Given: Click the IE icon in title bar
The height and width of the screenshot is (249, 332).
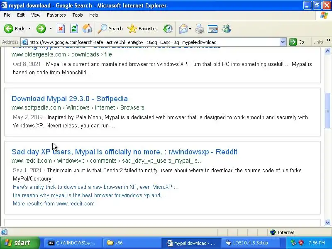Looking at the screenshot, I should point(4,5).
